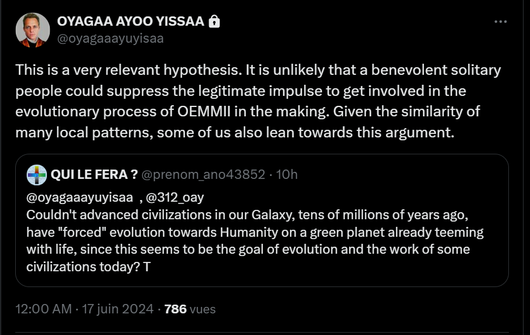The image size is (530, 335).
Task: Click the quoted author name QUI LE FERA ?
Action: click(95, 174)
